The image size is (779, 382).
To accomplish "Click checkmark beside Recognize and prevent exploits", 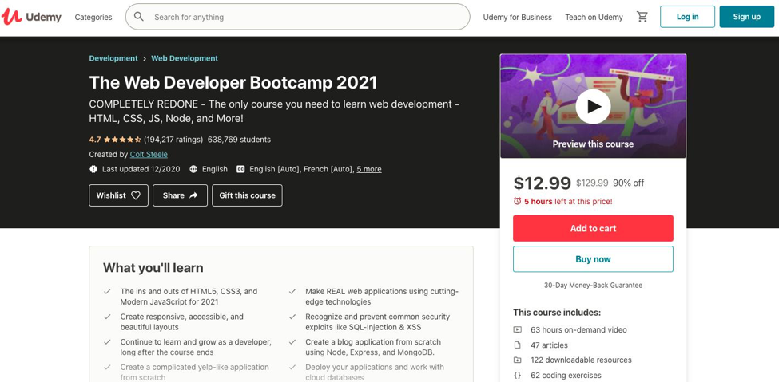I will click(x=292, y=317).
